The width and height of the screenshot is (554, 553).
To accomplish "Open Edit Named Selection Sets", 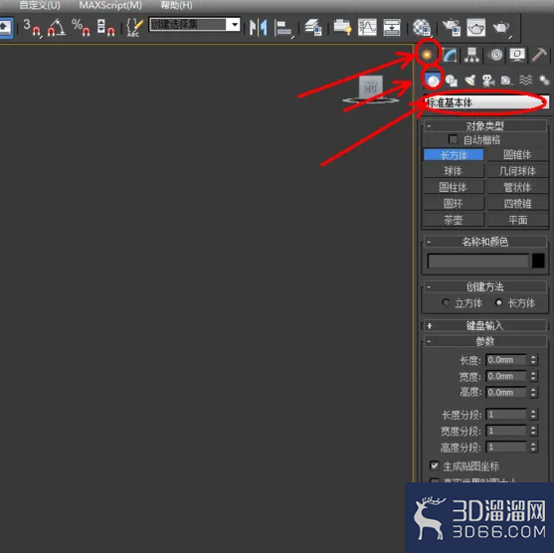I will click(x=134, y=27).
